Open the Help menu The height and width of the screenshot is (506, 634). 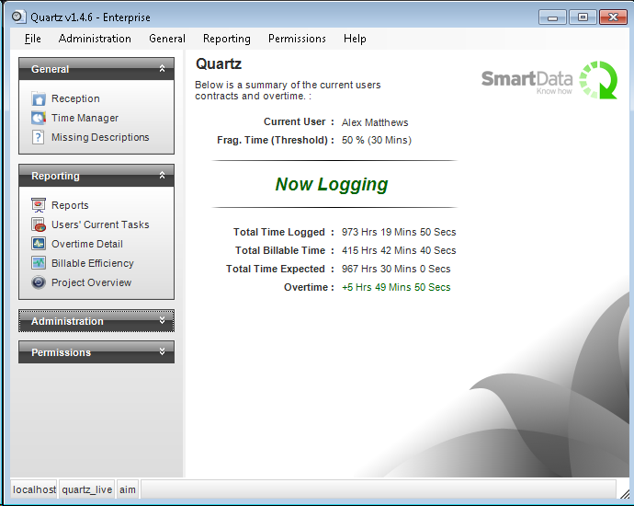[x=355, y=39]
